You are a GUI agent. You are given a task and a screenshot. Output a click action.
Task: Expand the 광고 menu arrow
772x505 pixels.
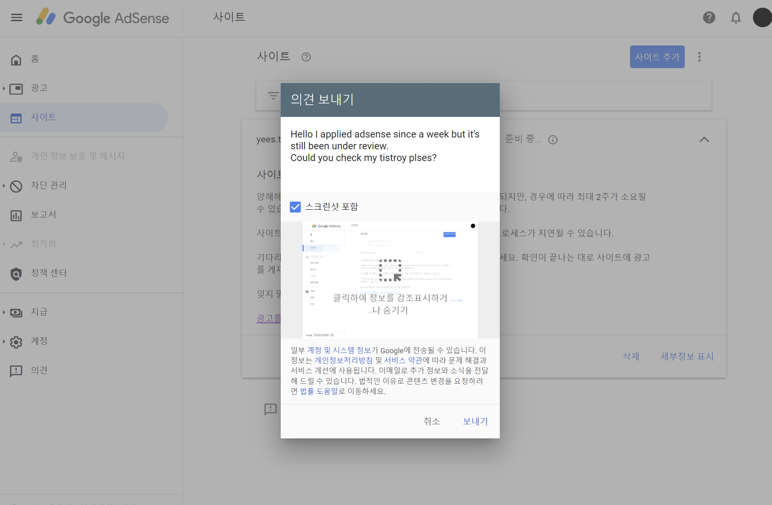click(x=4, y=88)
